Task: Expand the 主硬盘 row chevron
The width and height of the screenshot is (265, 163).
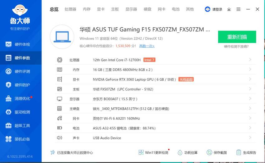Action: [250, 108]
